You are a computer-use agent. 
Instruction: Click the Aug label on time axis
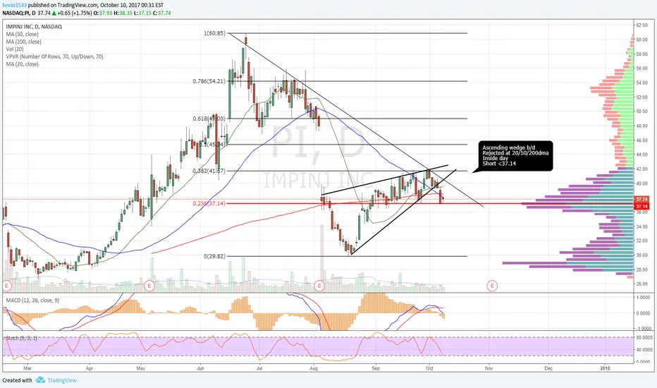point(314,368)
